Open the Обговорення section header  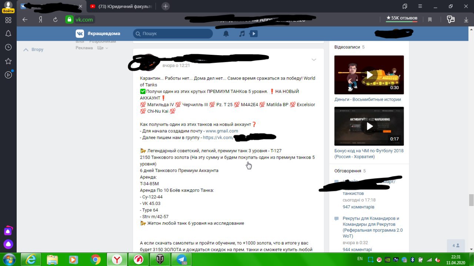pos(347,171)
